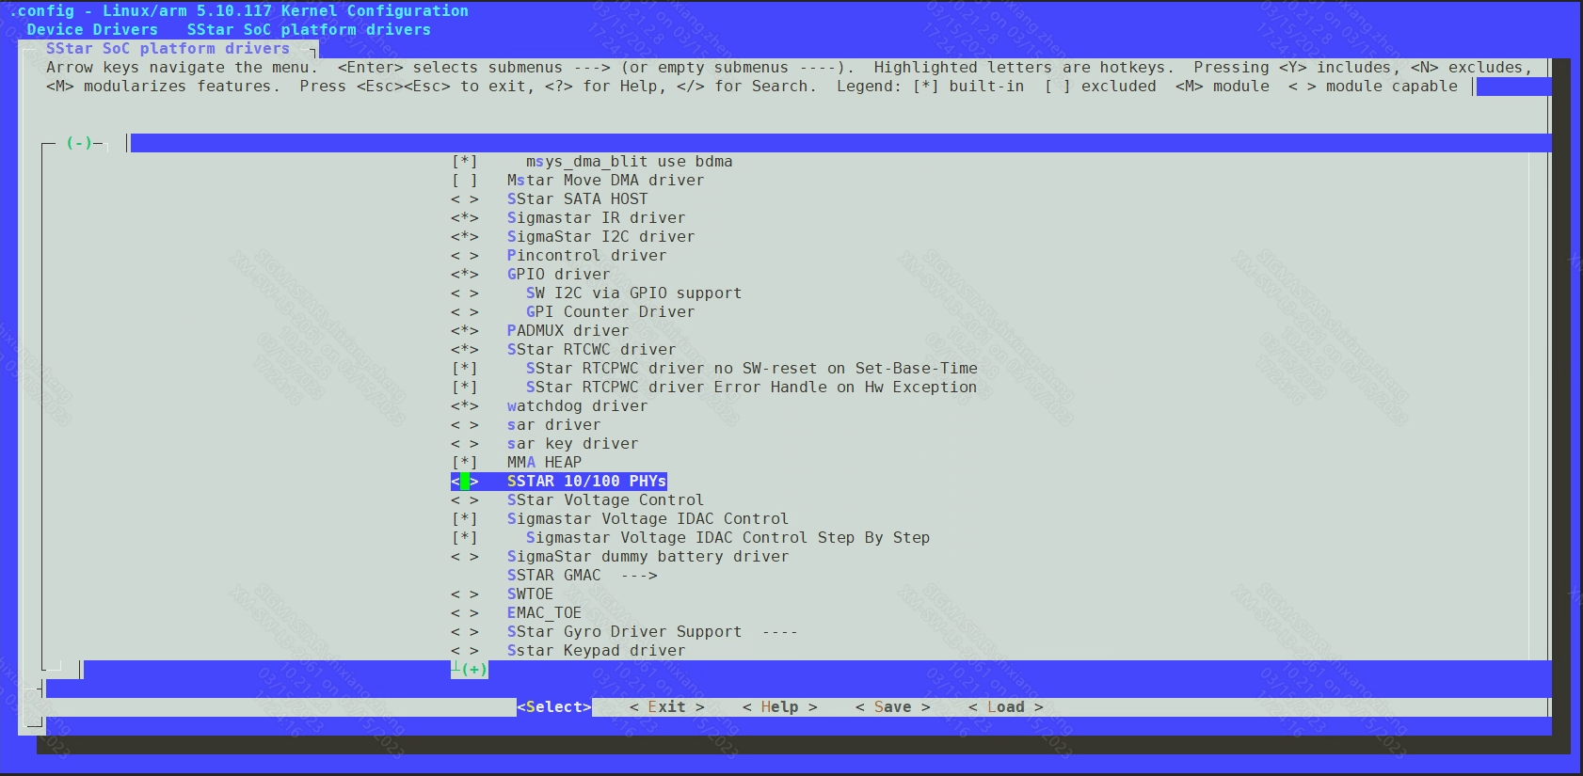Viewport: 1583px width, 776px height.
Task: Toggle PADMUX driver state brackets
Action: (x=465, y=331)
